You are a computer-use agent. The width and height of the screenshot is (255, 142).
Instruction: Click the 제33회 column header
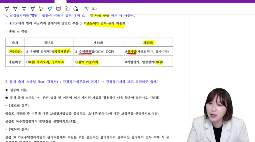pyautogui.click(x=49, y=43)
